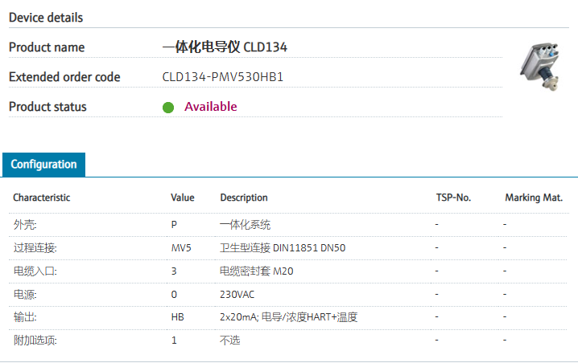This screenshot has width=578, height=363.
Task: Click the Value column header
Action: click(x=183, y=198)
